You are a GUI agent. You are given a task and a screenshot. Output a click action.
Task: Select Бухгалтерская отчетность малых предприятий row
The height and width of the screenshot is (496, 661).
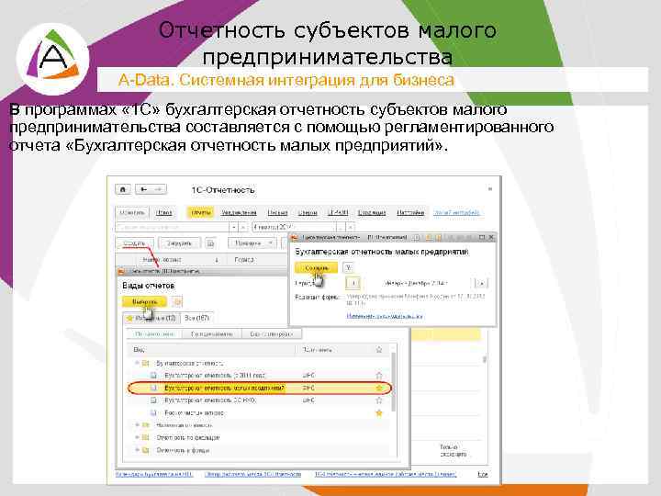(x=260, y=388)
